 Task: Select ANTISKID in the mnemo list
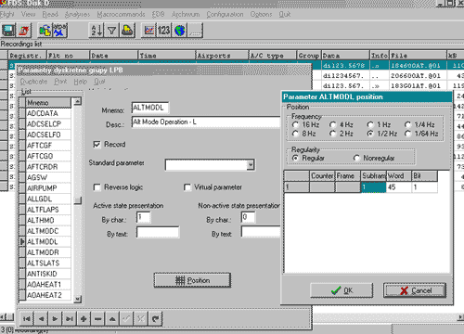tap(48, 274)
